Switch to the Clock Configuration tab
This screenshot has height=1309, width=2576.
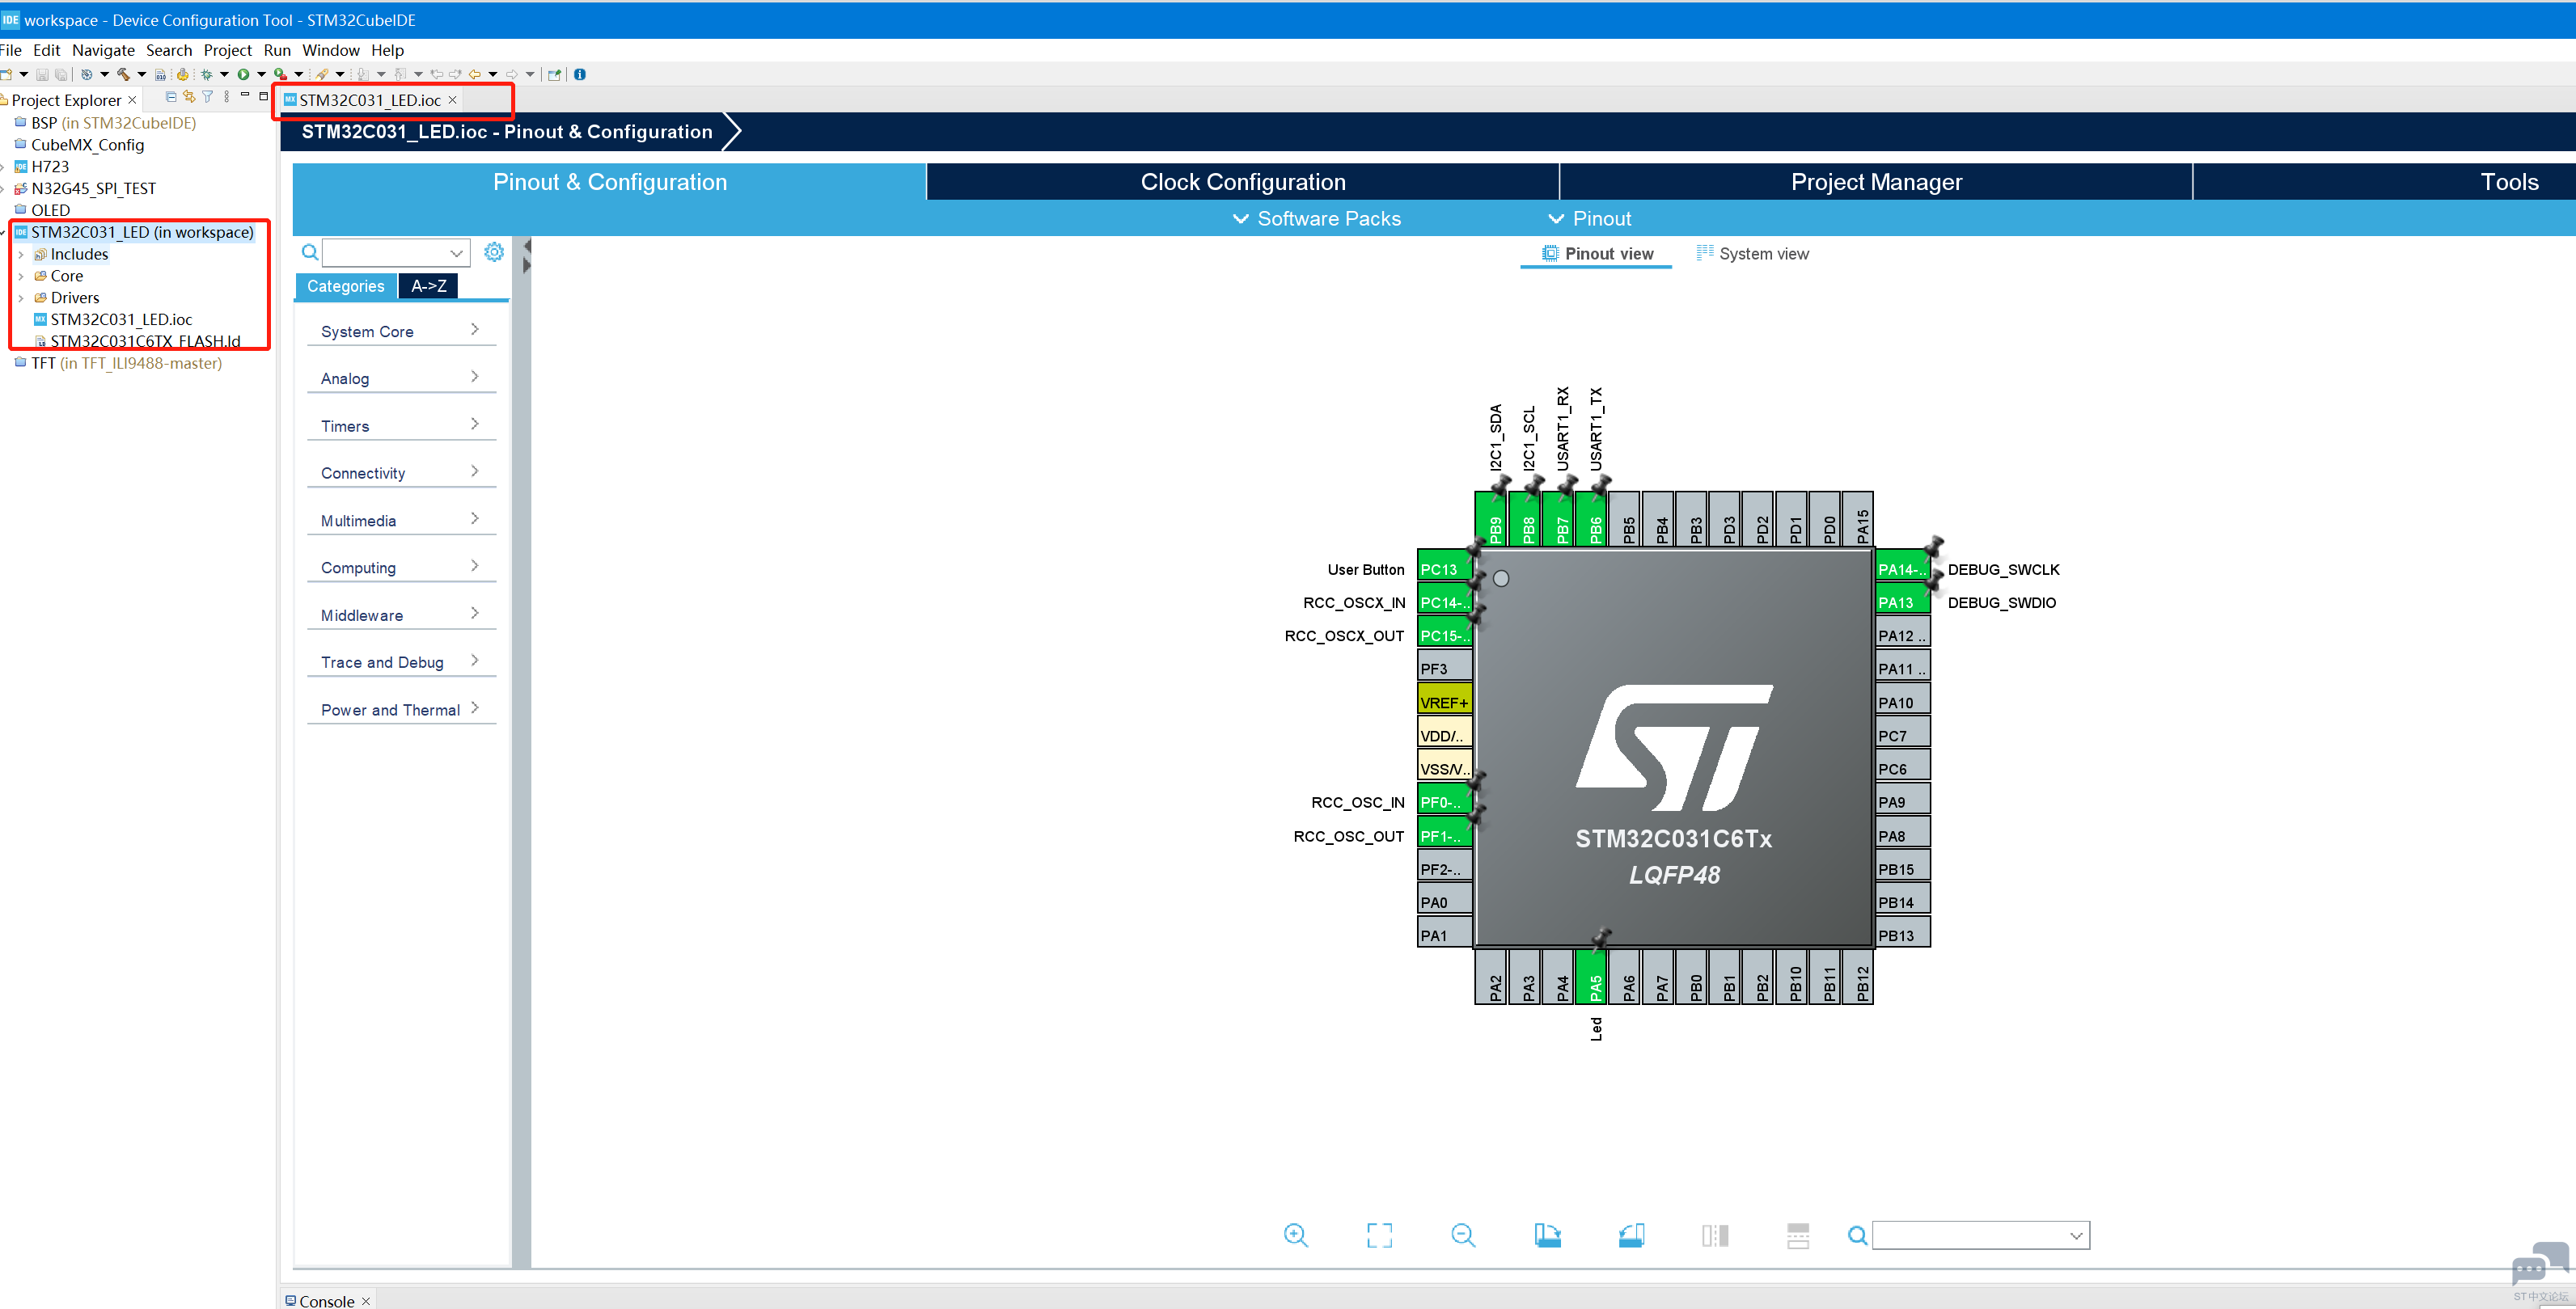tap(1243, 182)
